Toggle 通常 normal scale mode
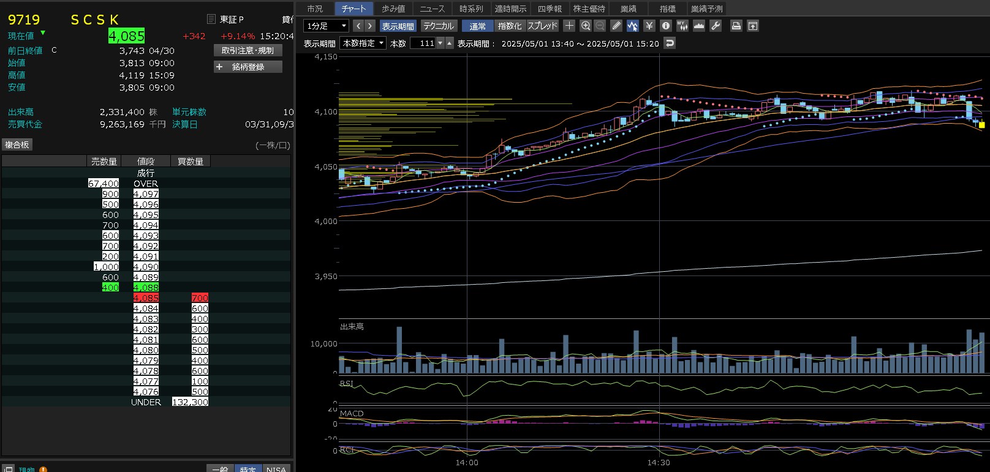The width and height of the screenshot is (990, 472). coord(478,26)
